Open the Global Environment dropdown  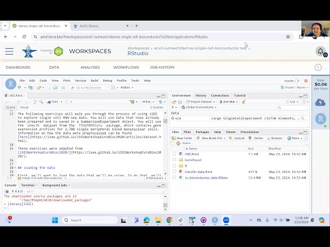click(199, 107)
